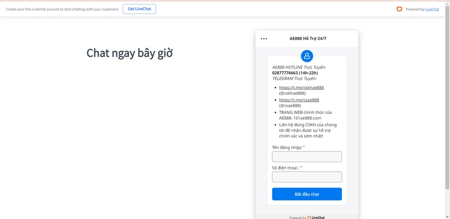Start chat with Bắt đầu chat button
Screen dimensions: 450x219
(x=307, y=194)
